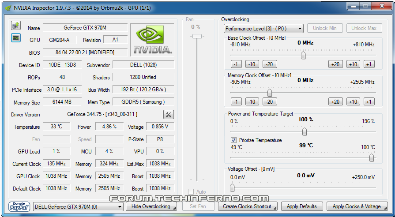Click the Memory Size value 6144 MB
395x217 pixels.
(62, 102)
